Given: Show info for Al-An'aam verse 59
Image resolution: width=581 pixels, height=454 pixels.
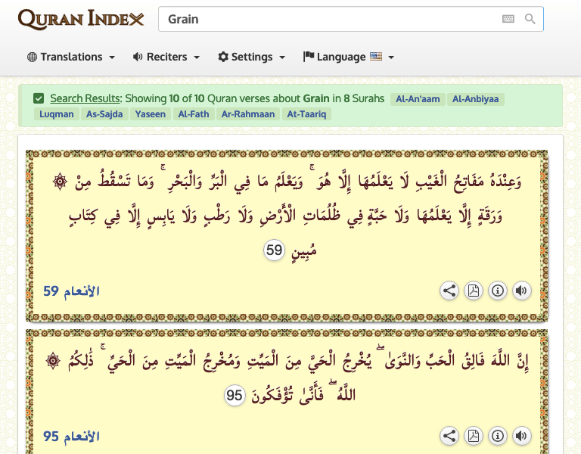Looking at the screenshot, I should [497, 291].
